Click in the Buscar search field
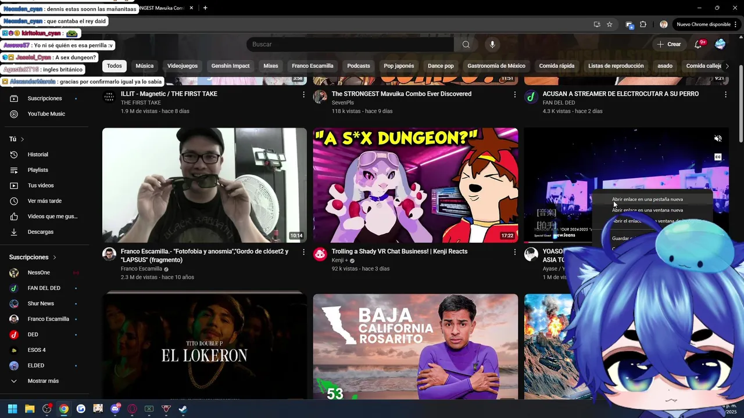Screen dimensions: 744x418 pos(350,45)
